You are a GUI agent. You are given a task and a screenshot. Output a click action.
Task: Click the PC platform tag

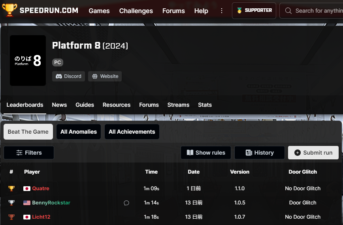tap(58, 62)
